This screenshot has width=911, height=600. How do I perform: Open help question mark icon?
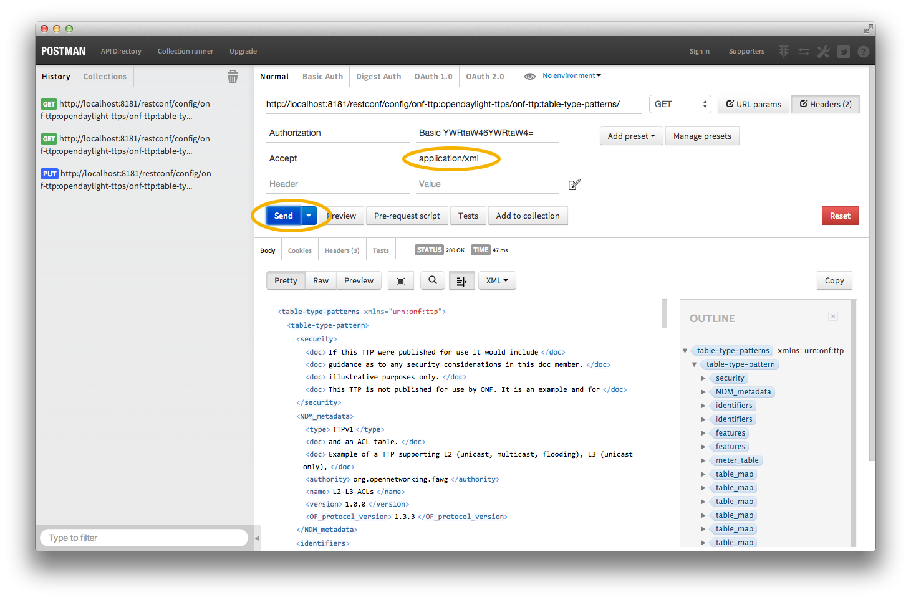864,52
